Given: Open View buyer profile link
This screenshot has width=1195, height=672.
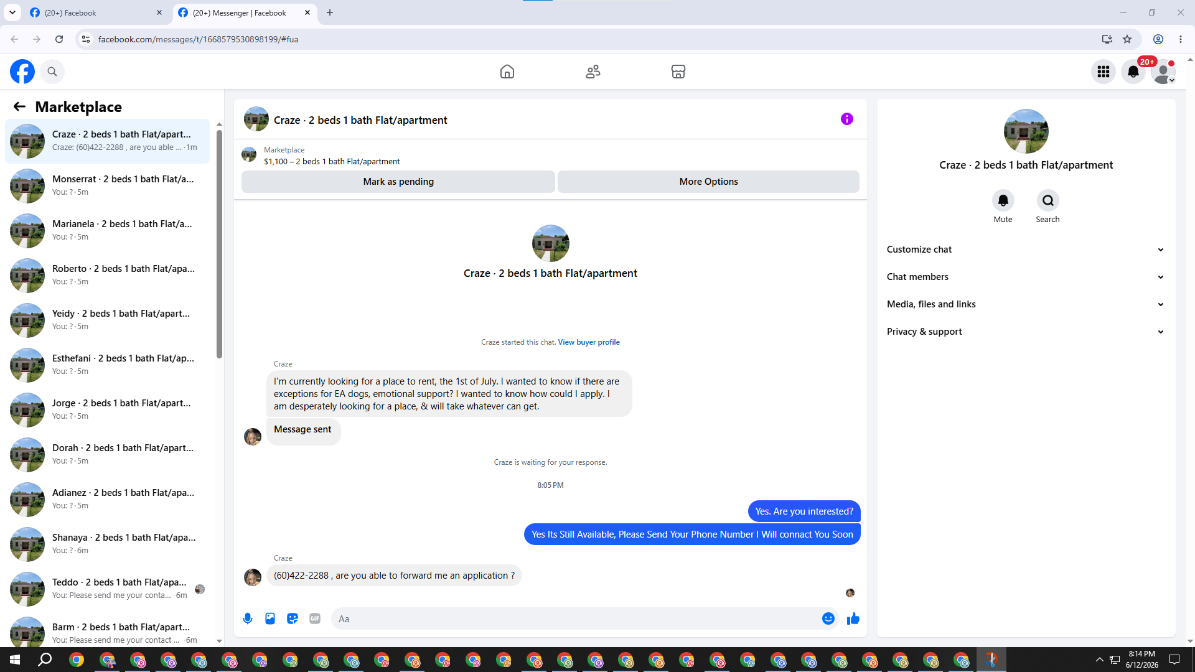Looking at the screenshot, I should point(589,342).
